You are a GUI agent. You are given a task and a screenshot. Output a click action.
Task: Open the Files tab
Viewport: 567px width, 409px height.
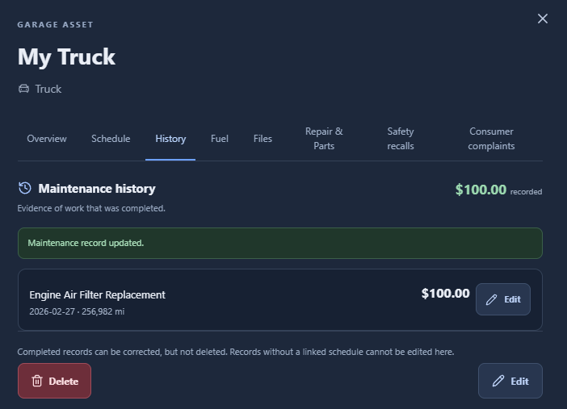coord(262,139)
